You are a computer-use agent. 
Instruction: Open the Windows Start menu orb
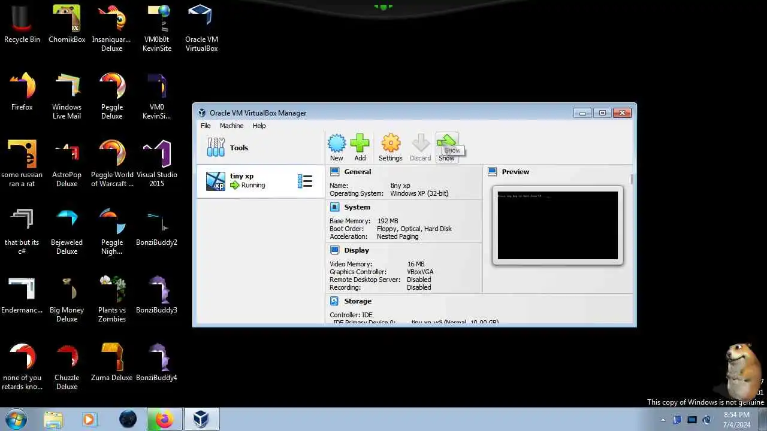(16, 419)
